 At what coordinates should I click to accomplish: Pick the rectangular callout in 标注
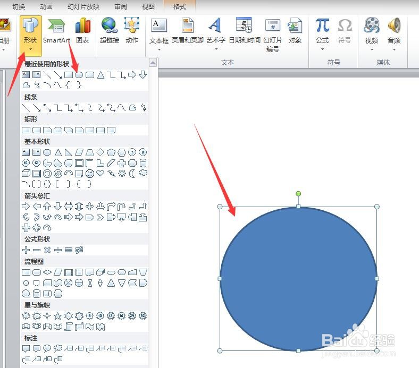click(26, 349)
